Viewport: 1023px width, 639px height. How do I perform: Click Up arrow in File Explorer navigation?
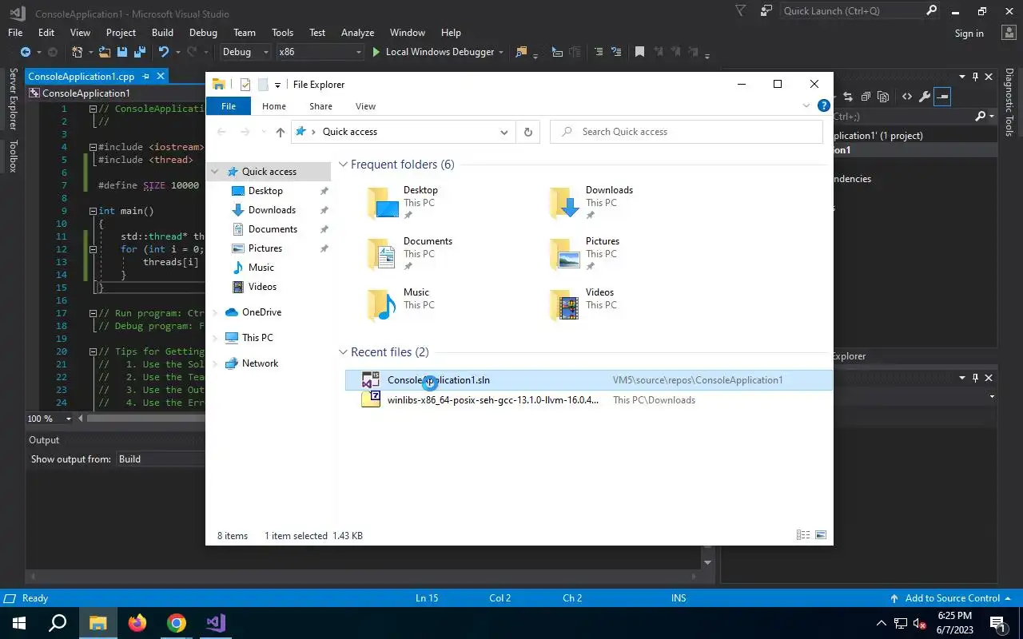(x=280, y=132)
